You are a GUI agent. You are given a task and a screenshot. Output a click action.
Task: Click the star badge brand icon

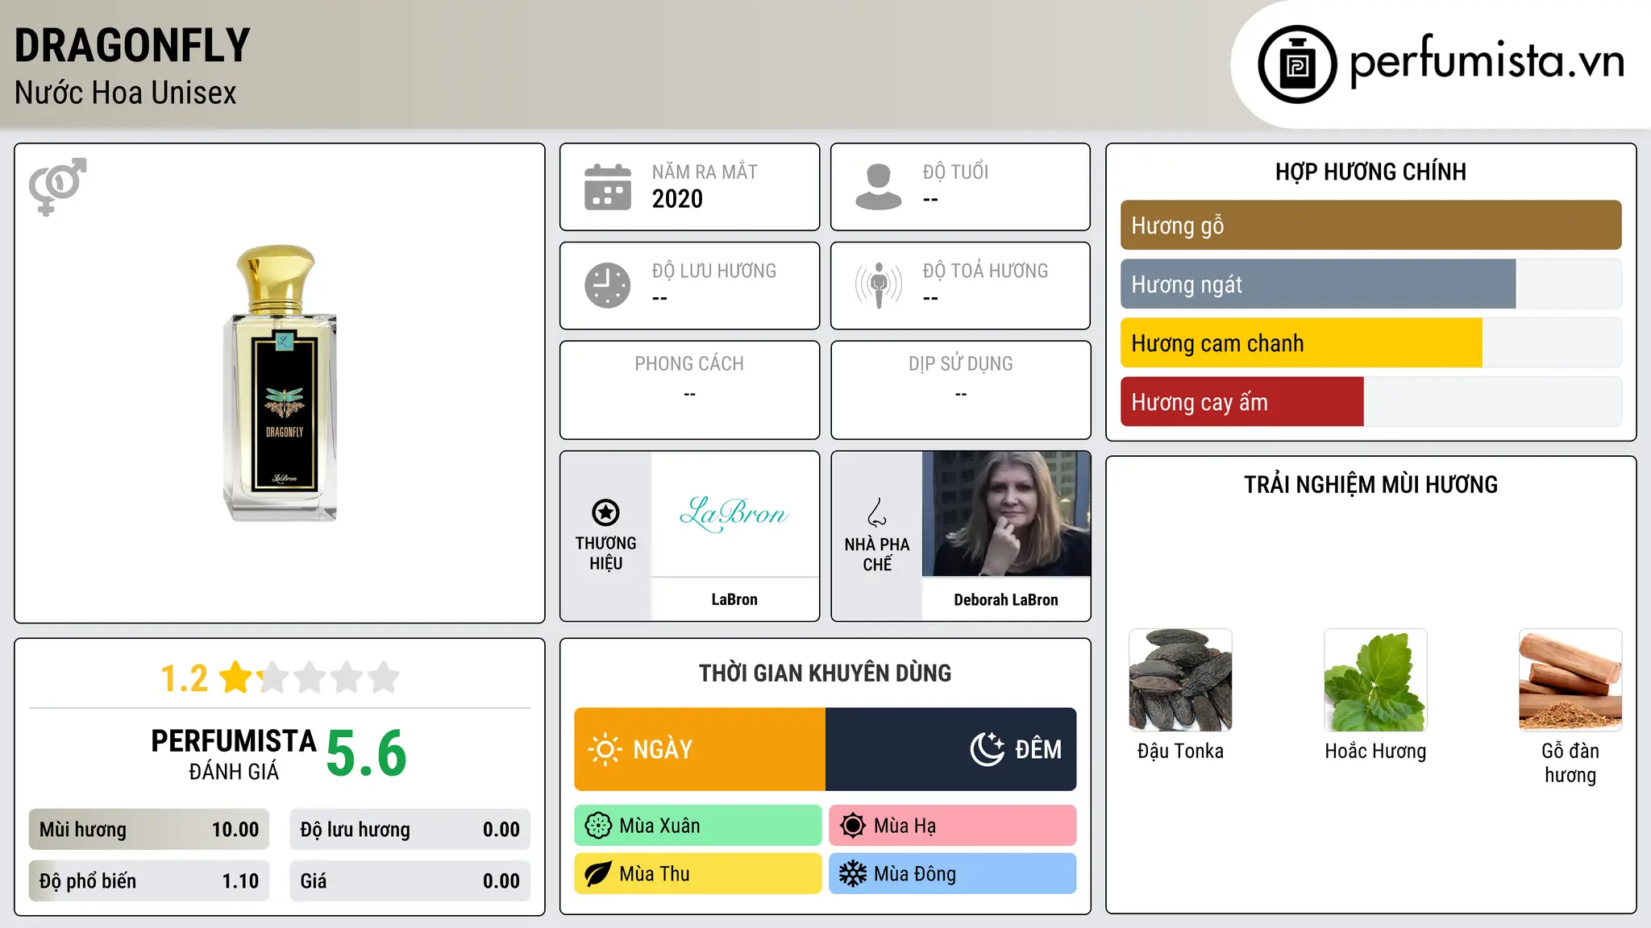click(605, 512)
